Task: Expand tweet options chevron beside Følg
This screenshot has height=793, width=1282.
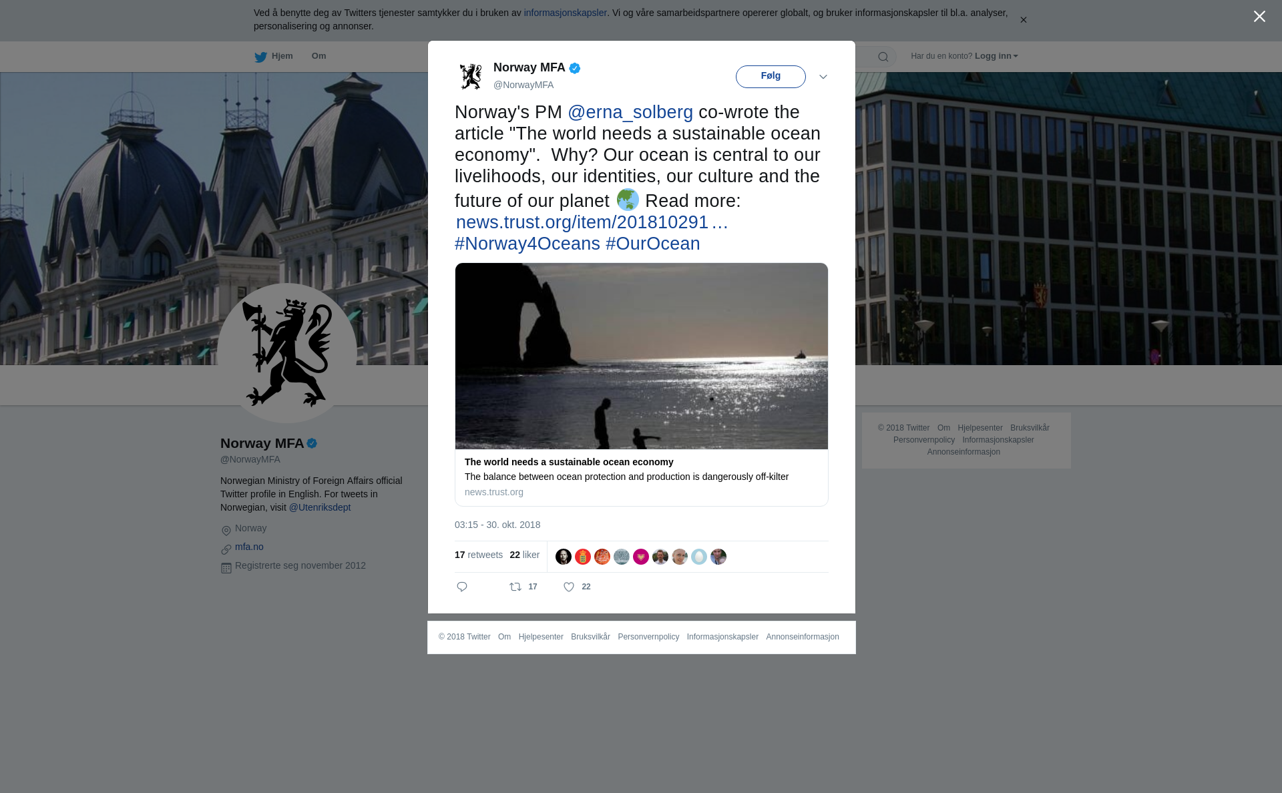Action: coord(823,77)
